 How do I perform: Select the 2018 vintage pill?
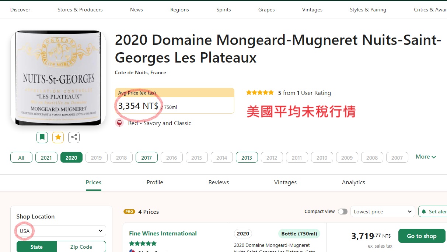[x=122, y=157]
